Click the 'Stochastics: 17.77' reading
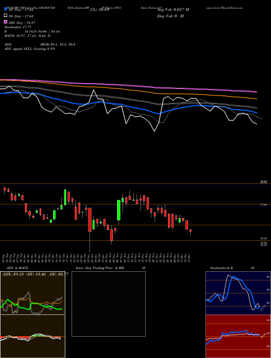Image resolution: width=271 pixels, height=358 pixels. tap(17, 27)
